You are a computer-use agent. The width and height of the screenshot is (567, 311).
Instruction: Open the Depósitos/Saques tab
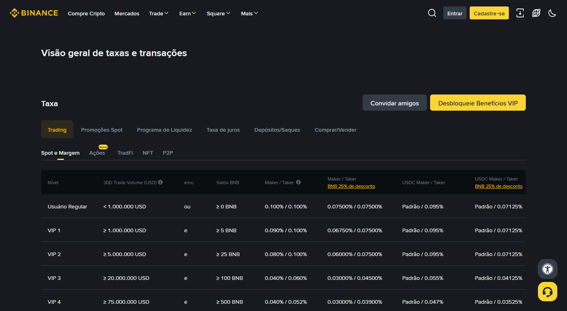point(277,130)
